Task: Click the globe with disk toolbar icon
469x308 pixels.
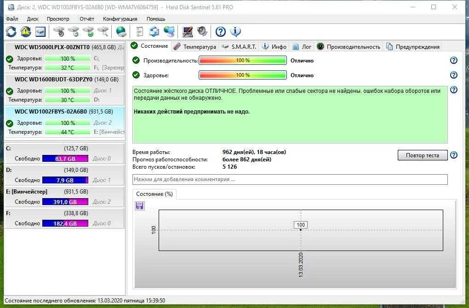Action: (121, 31)
